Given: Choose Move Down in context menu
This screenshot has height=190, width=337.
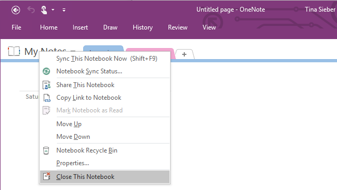Looking at the screenshot, I should pyautogui.click(x=105, y=137).
